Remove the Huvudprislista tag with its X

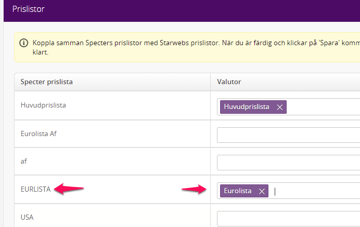(x=279, y=107)
